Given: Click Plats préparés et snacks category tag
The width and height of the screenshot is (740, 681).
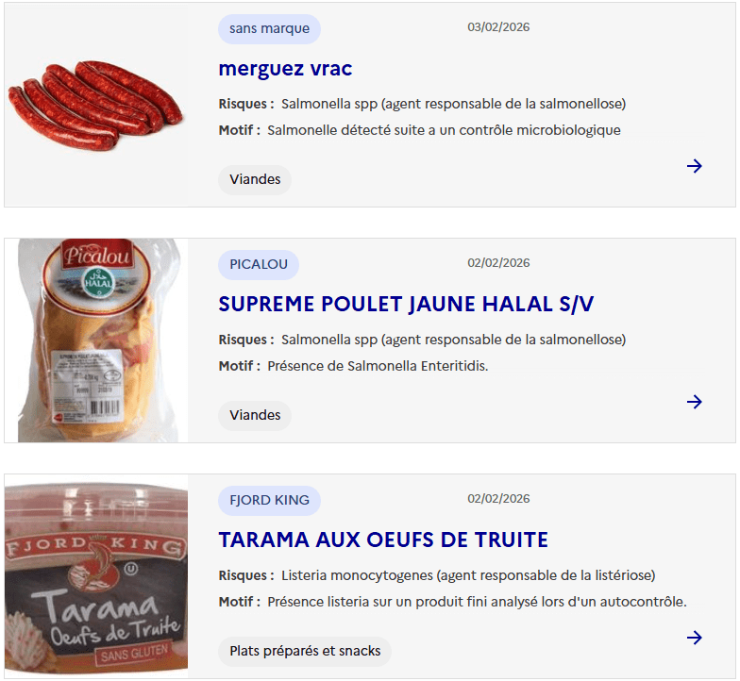Looking at the screenshot, I should click(305, 651).
